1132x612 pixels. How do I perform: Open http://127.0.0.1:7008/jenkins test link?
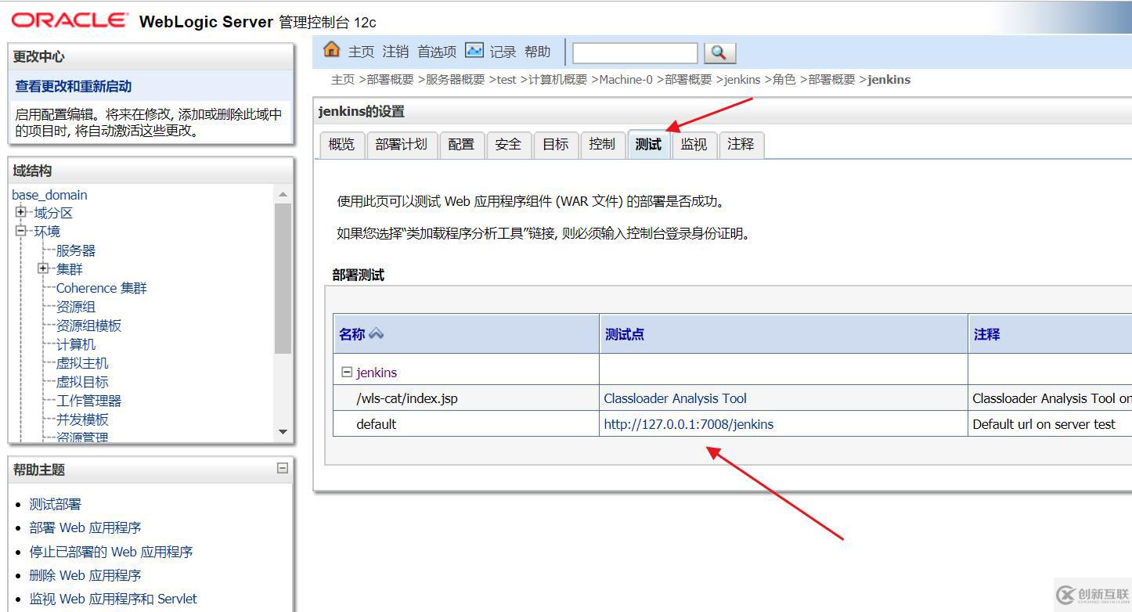pyautogui.click(x=689, y=424)
